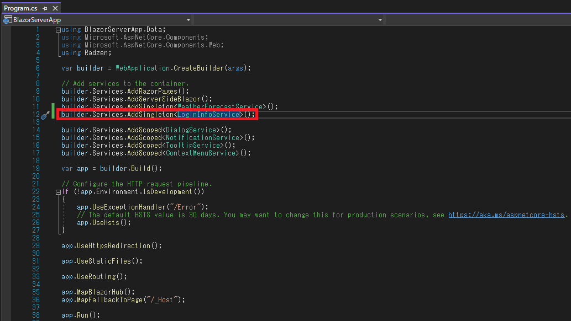
Task: Click 'using Radzen;' line
Action: 86,53
